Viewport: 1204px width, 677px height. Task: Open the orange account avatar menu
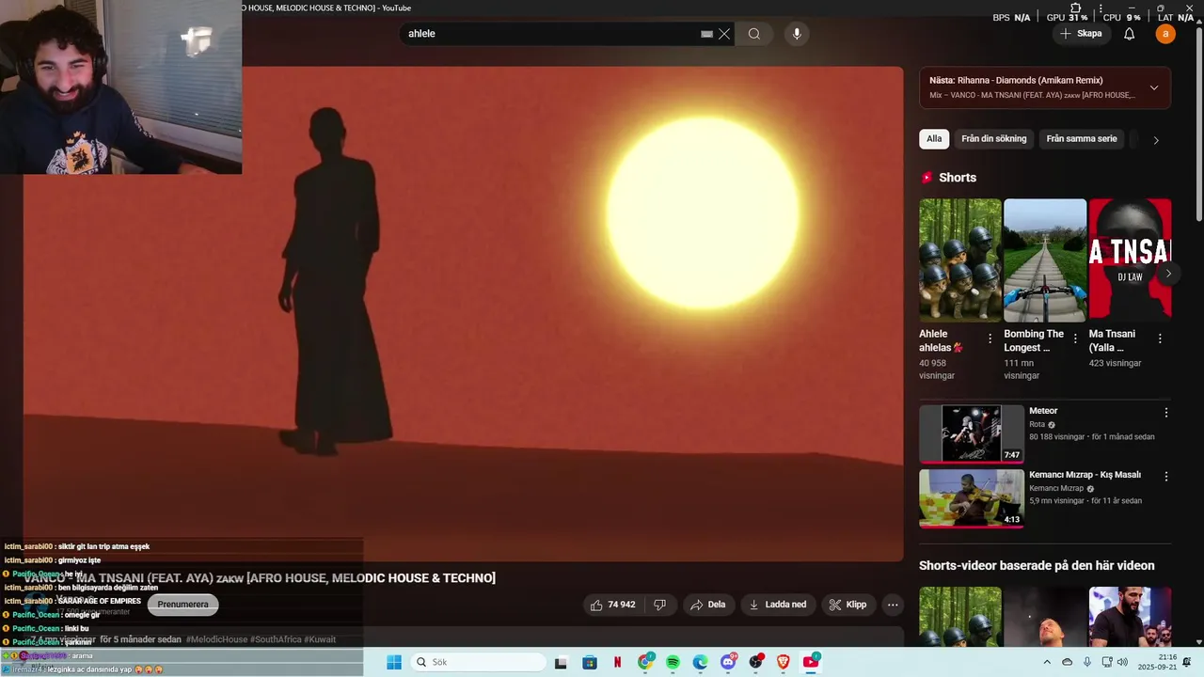1165,34
